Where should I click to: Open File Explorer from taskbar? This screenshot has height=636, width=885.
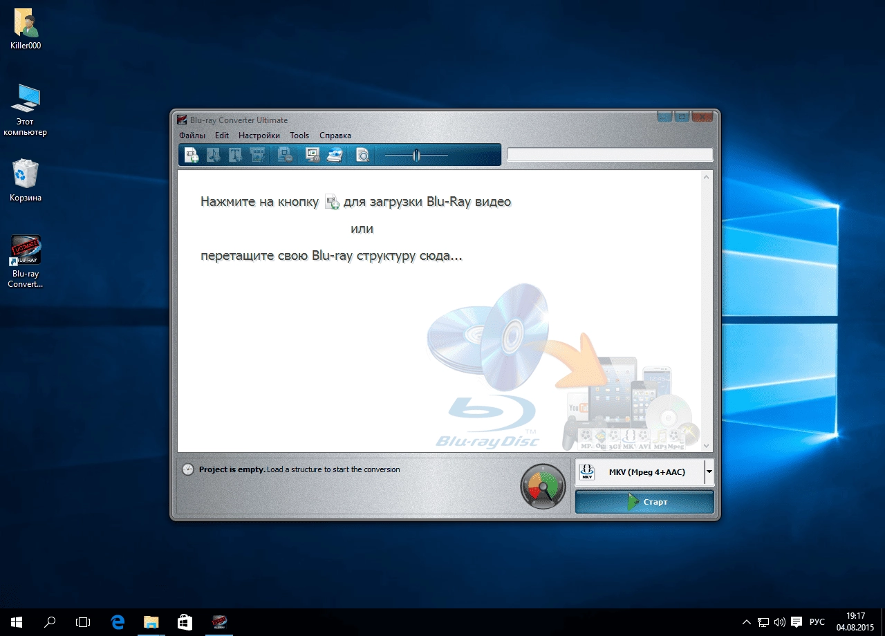[151, 622]
